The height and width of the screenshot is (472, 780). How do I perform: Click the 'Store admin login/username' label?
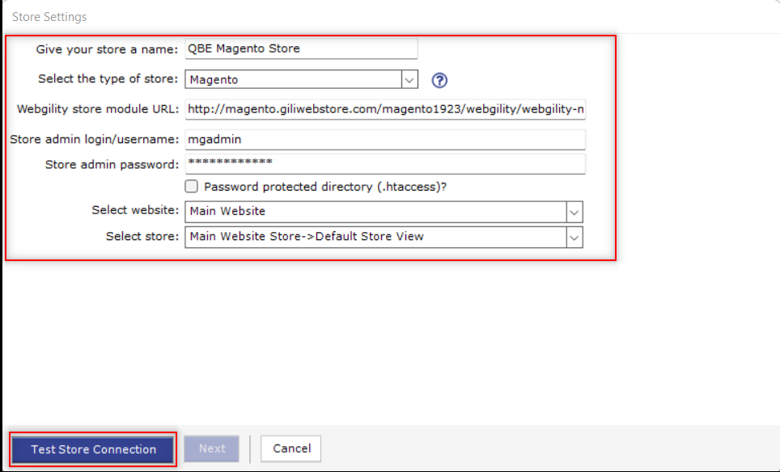(x=94, y=139)
